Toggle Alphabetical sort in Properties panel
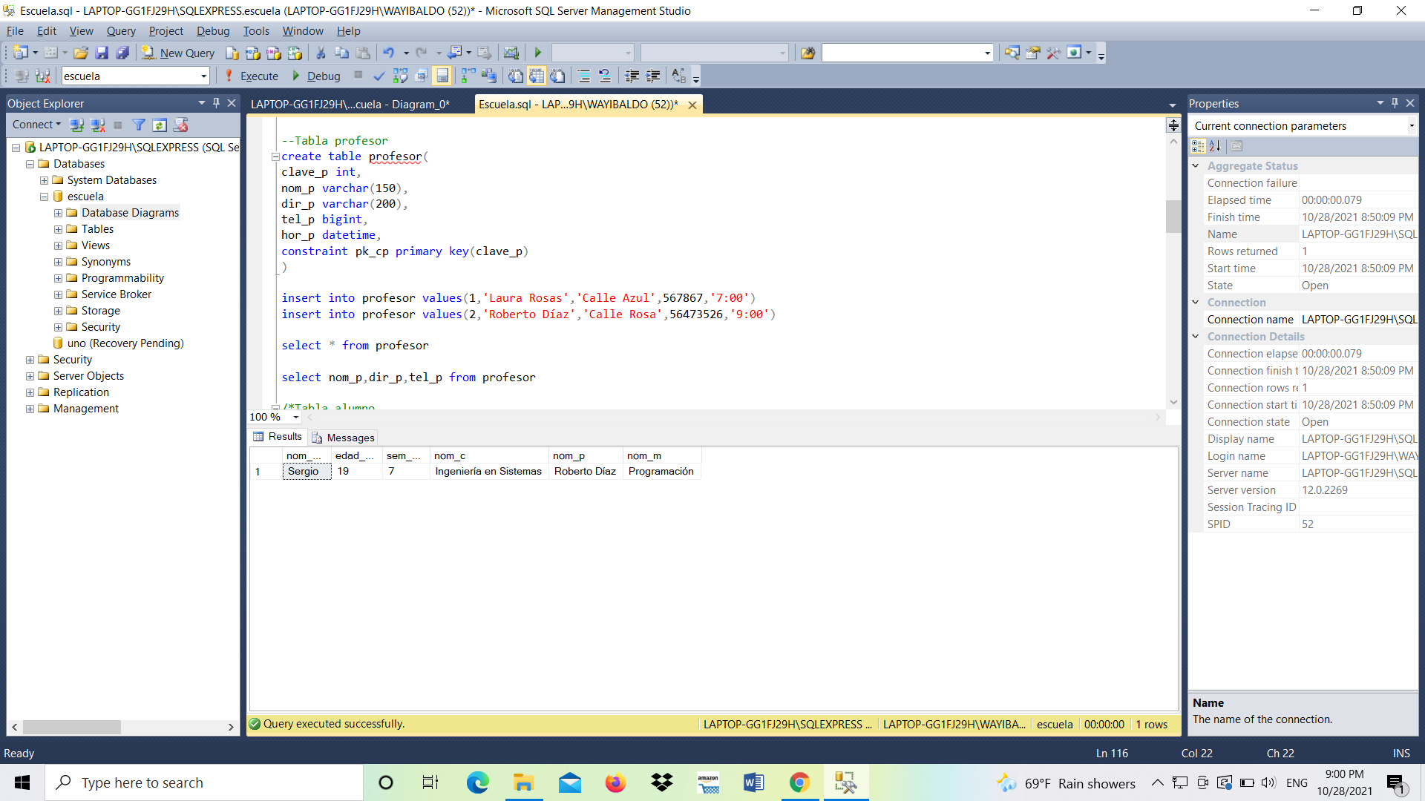Viewport: 1425px width, 801px height. click(x=1215, y=146)
